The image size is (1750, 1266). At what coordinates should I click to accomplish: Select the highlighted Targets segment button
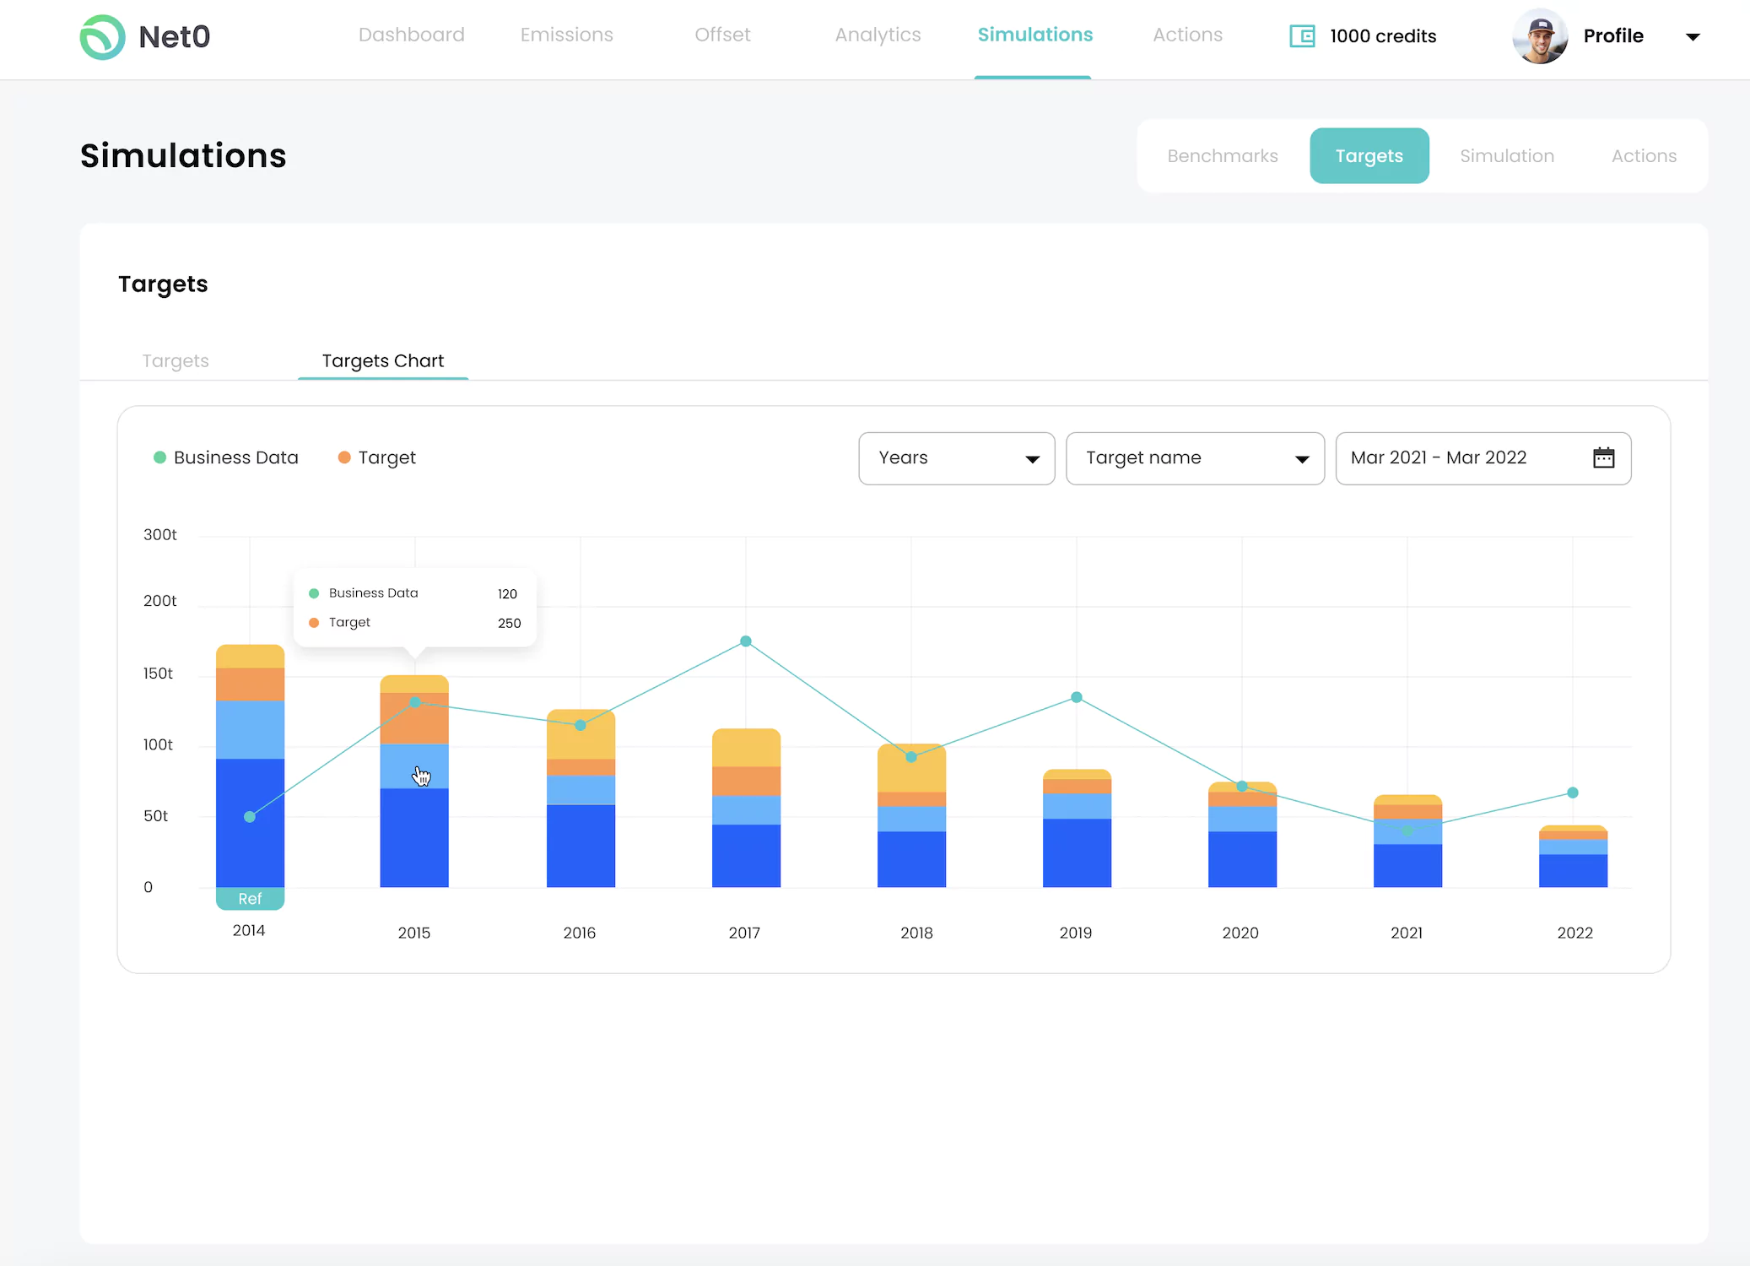(x=1369, y=156)
